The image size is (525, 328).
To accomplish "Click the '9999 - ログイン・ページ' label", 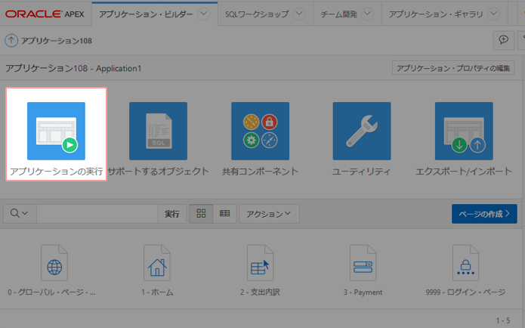I will pyautogui.click(x=465, y=292).
